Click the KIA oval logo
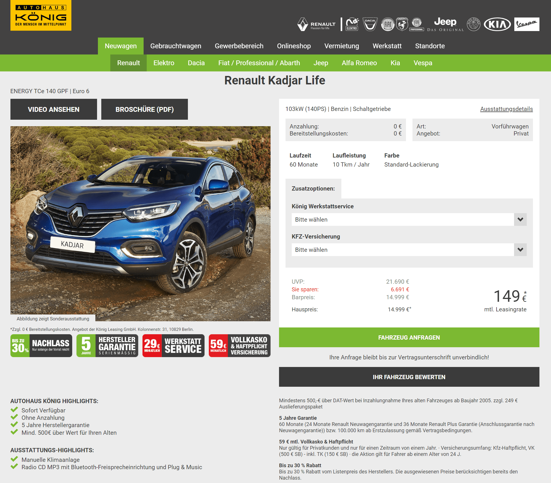Screen dimensions: 551x483 pos(497,24)
